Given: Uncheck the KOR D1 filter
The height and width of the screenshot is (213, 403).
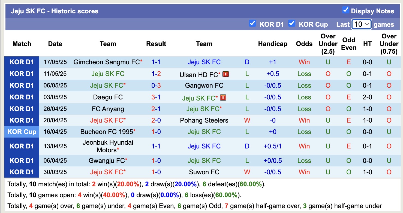Looking at the screenshot, I should pyautogui.click(x=252, y=24).
